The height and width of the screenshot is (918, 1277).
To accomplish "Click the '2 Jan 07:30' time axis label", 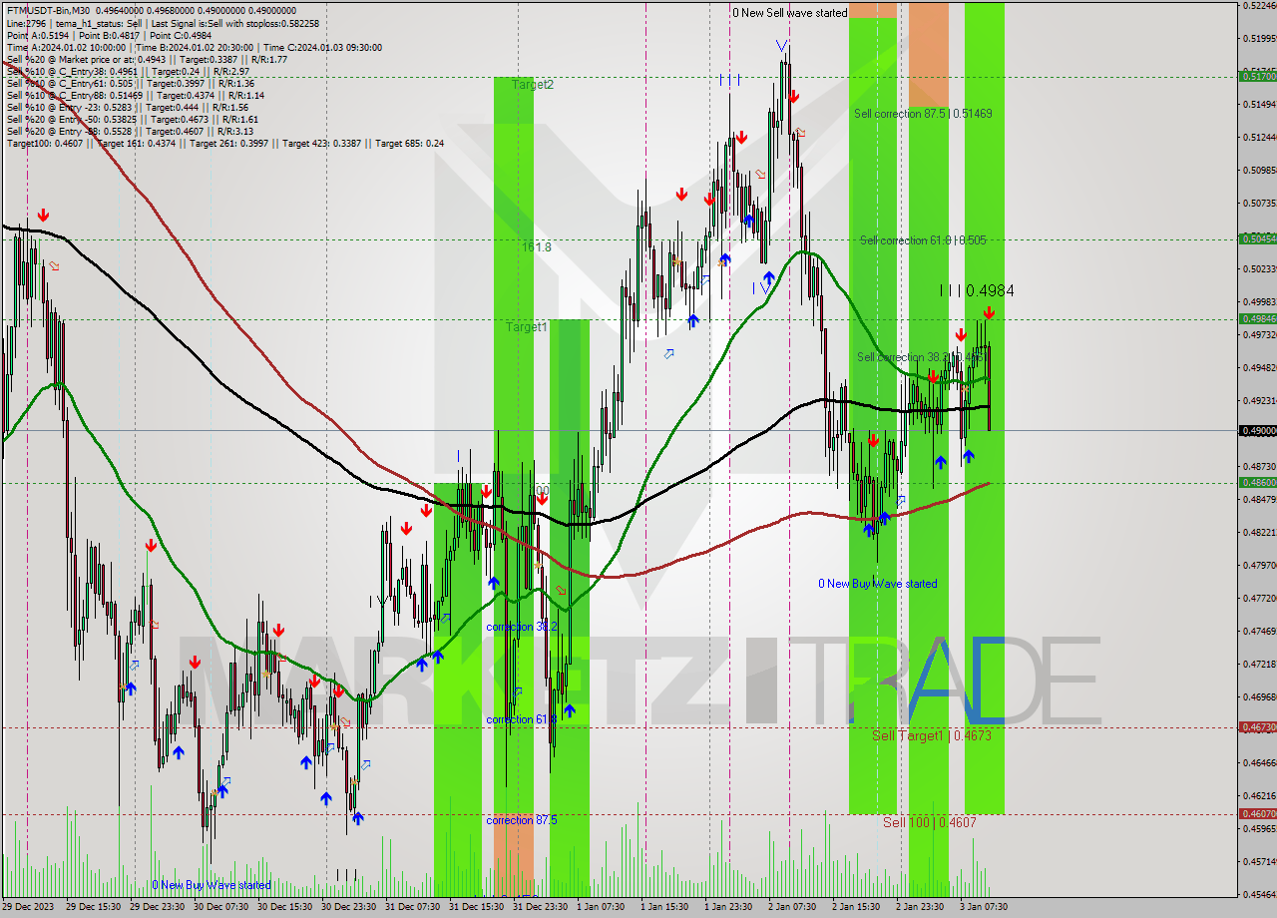I will tap(792, 907).
